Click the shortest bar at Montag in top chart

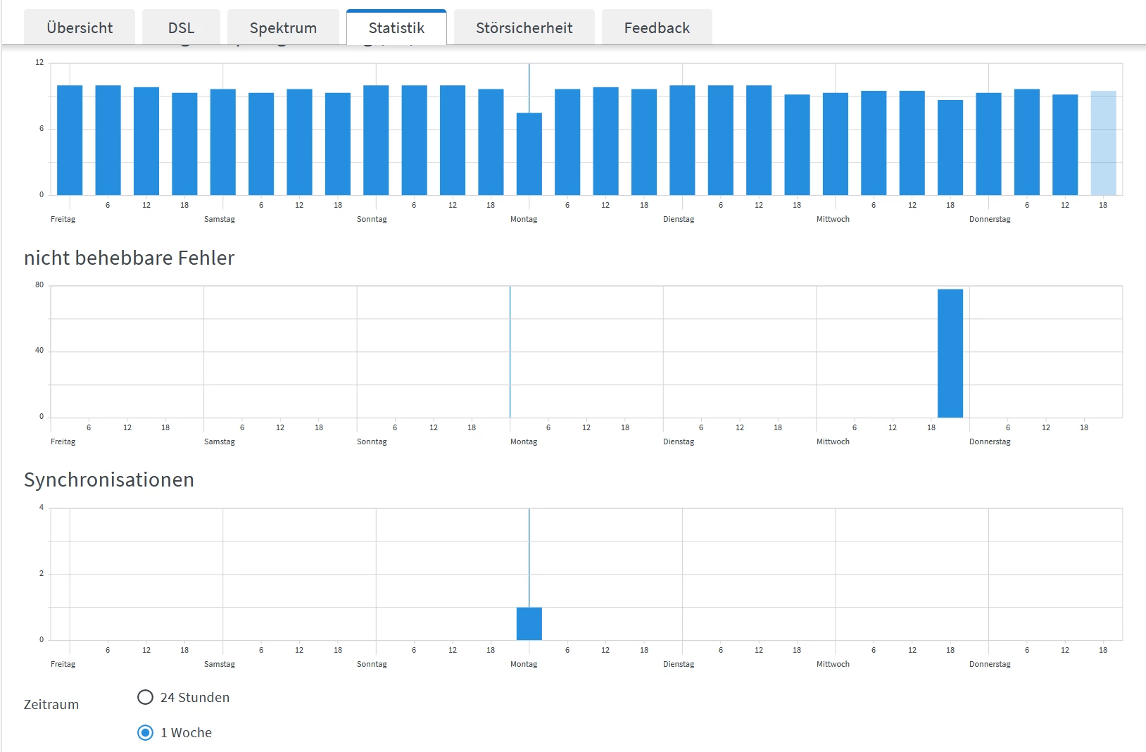[529, 153]
